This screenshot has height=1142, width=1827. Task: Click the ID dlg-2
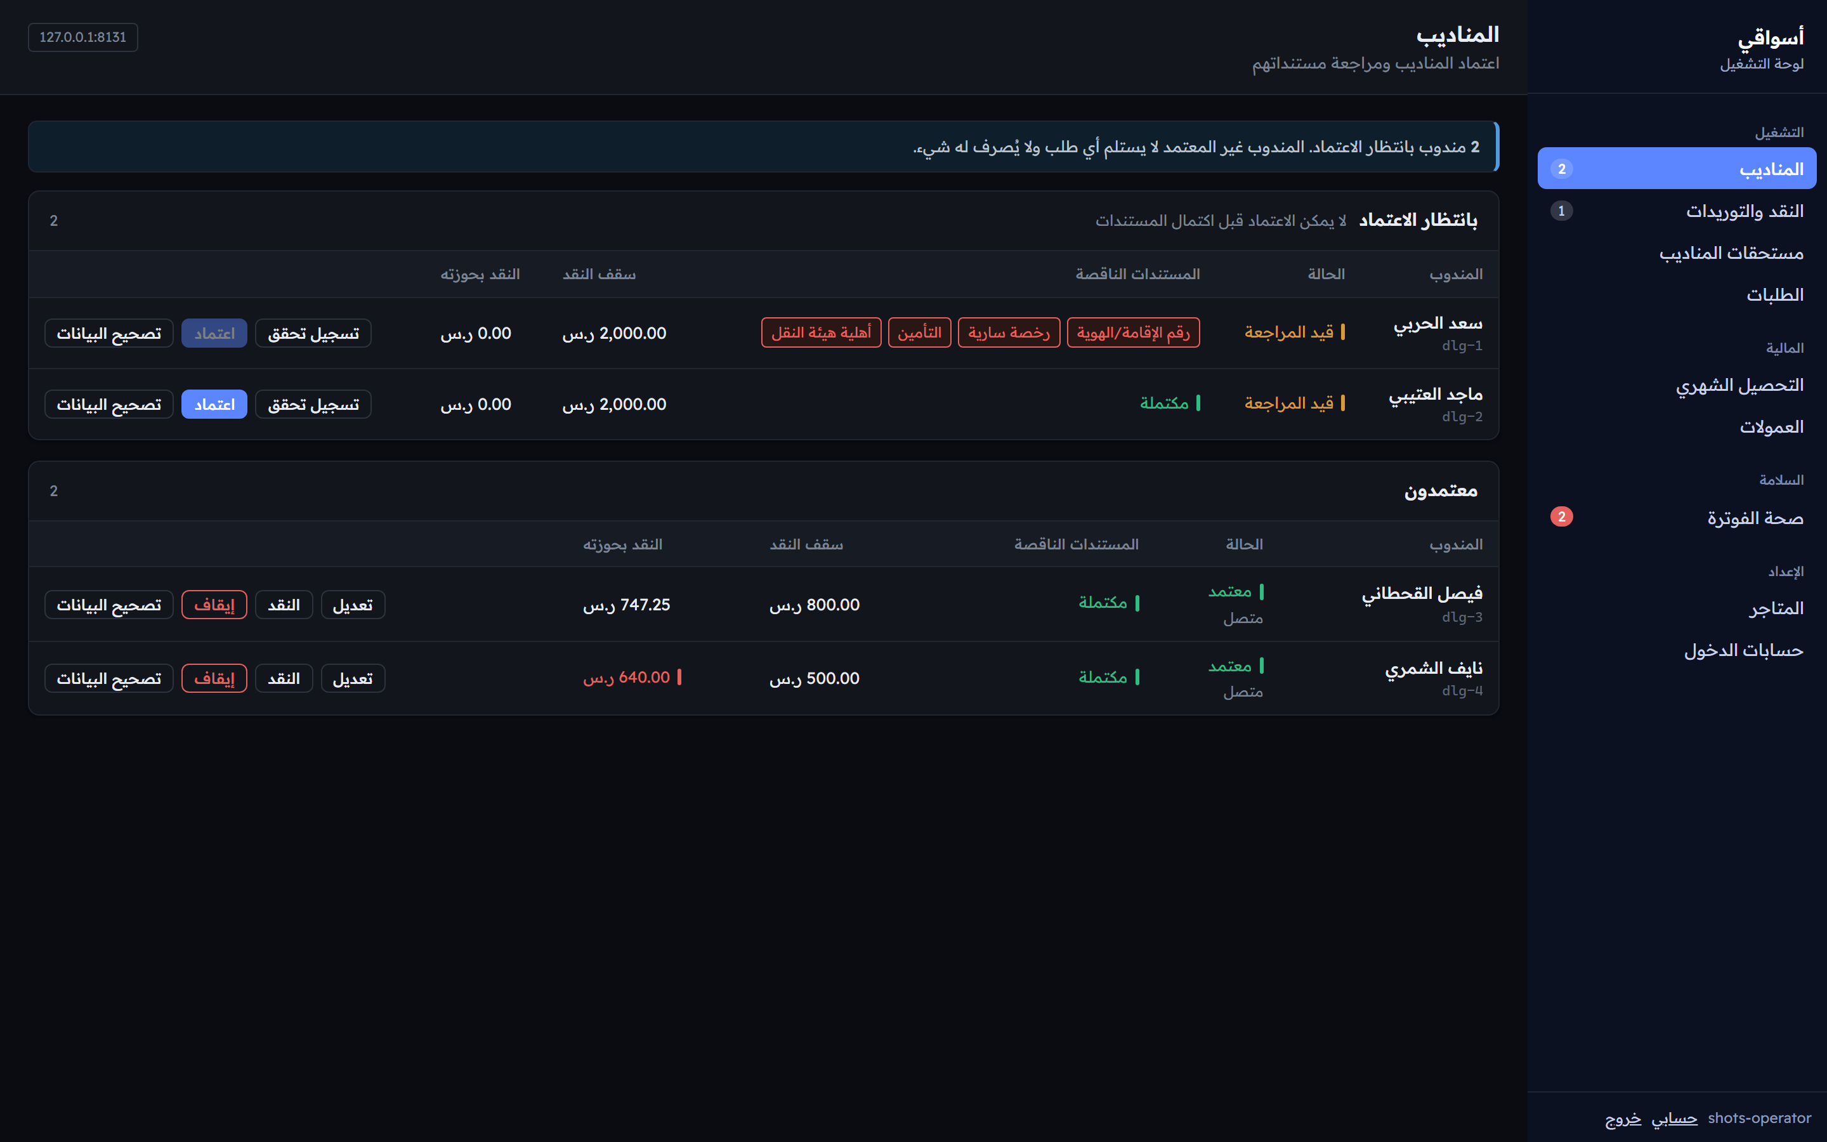point(1462,417)
